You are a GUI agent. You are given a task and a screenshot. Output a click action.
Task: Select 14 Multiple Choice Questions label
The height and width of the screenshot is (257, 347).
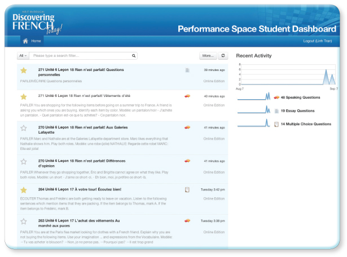pyautogui.click(x=306, y=124)
